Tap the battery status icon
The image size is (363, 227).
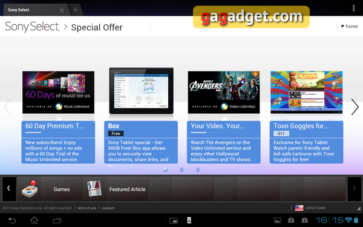coord(356,220)
